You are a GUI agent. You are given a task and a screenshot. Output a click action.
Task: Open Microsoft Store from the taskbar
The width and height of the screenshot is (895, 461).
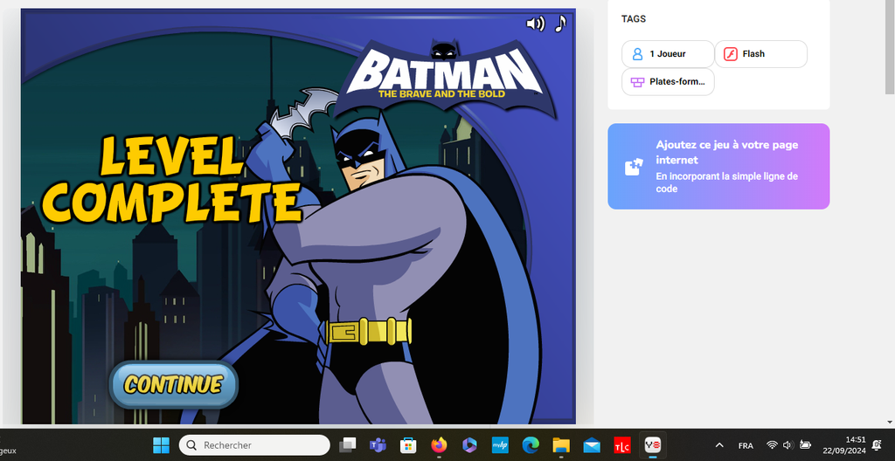tap(408, 445)
